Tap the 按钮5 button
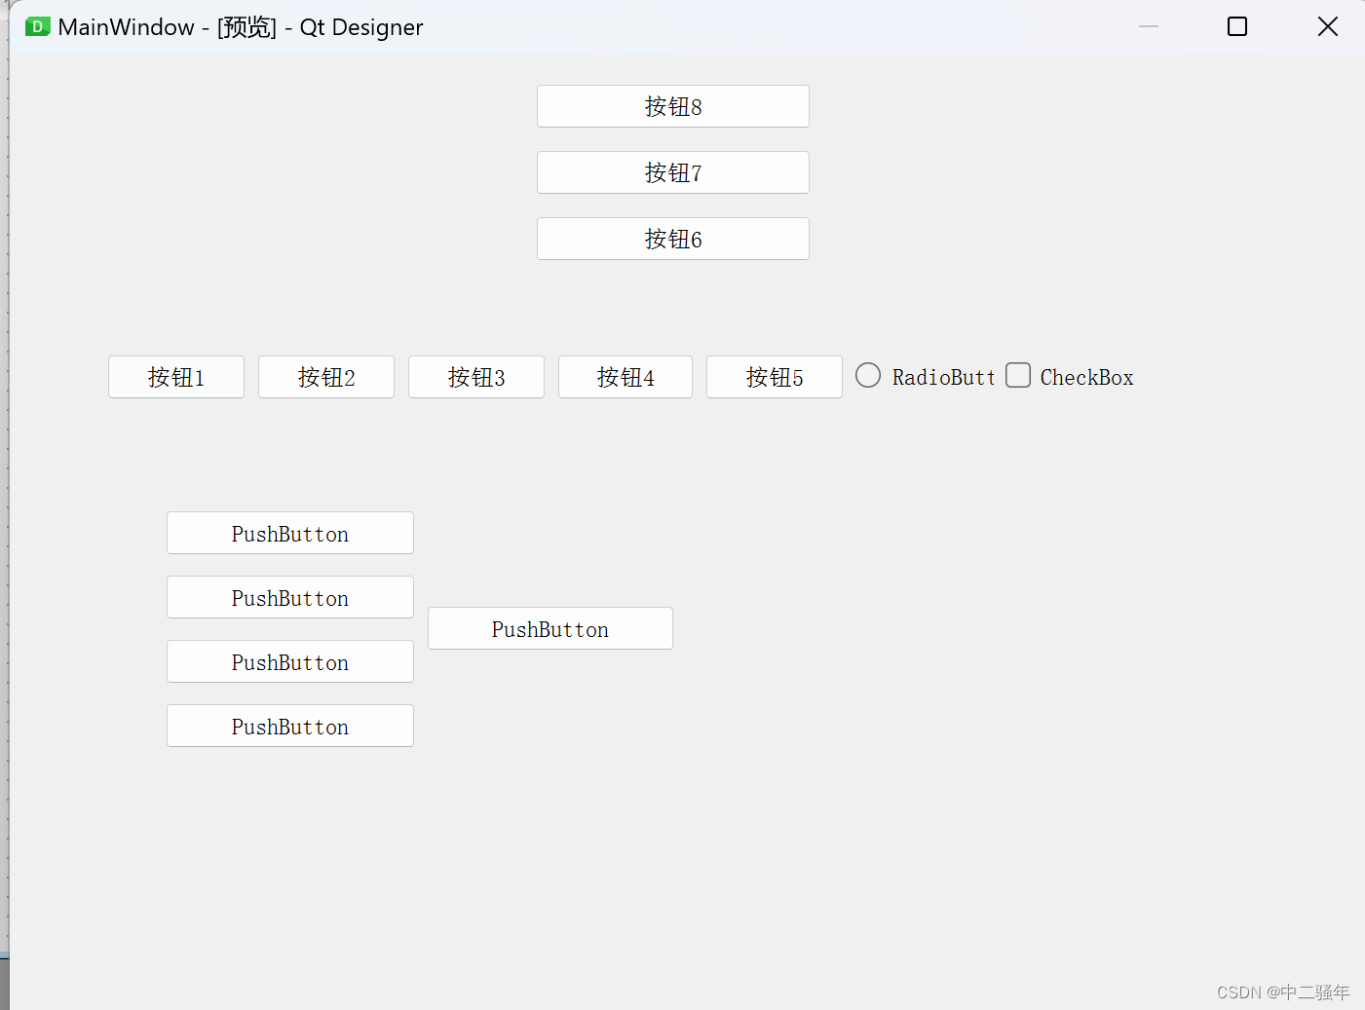The width and height of the screenshot is (1365, 1010). tap(775, 377)
